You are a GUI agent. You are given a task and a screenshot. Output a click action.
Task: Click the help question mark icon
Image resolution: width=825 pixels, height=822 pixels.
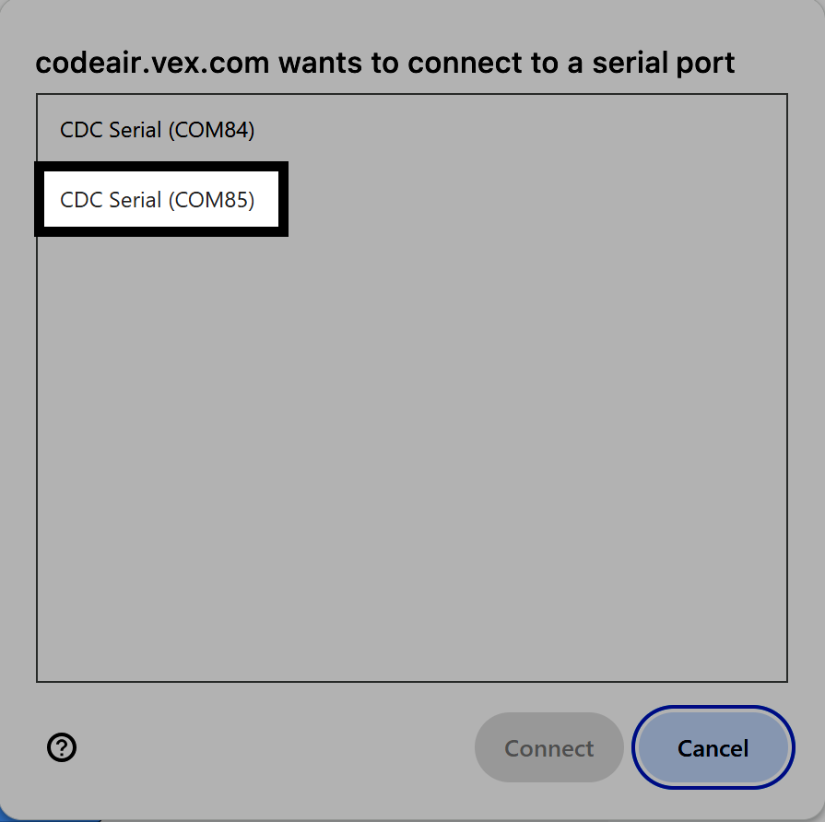pos(62,748)
